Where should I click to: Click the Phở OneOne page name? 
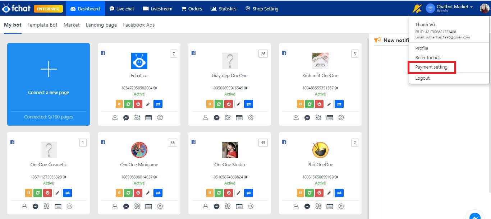320,165
